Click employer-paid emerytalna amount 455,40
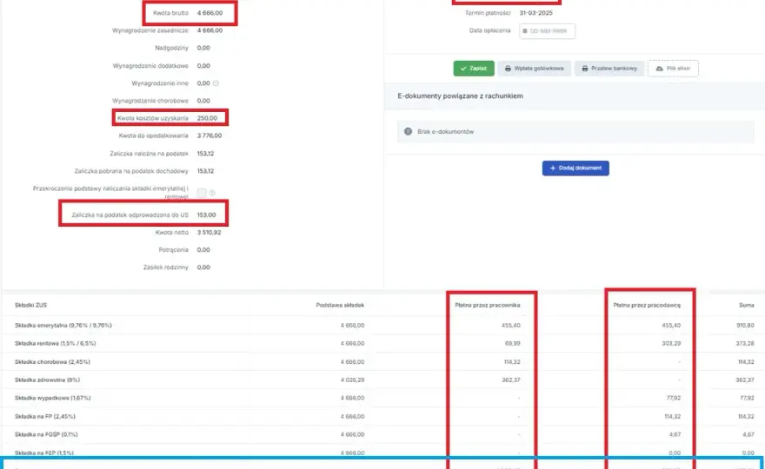 tap(671, 325)
